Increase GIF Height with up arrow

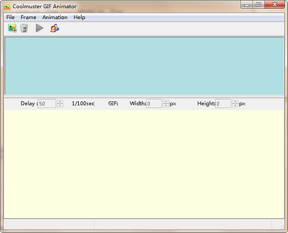236,101
